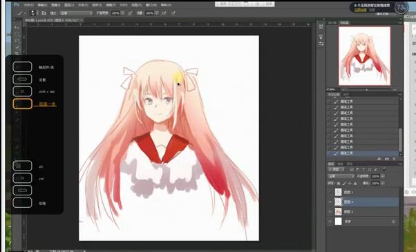
Task: Open the brush presets collapsed panel icon
Action: coord(321,36)
